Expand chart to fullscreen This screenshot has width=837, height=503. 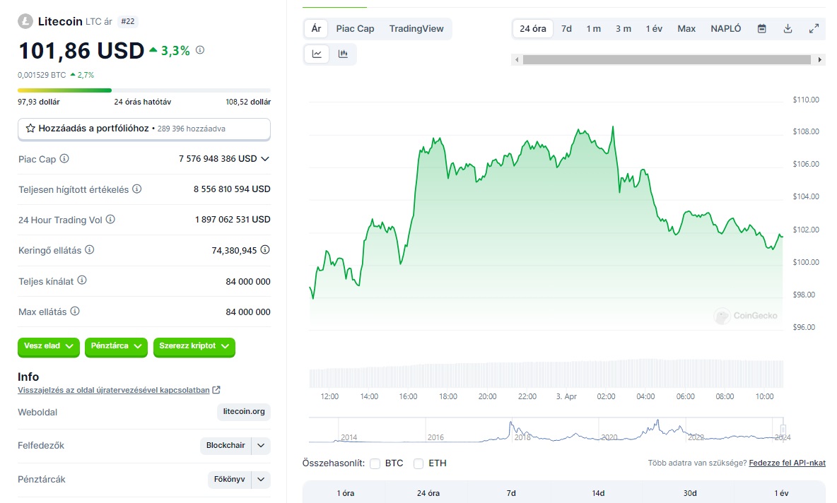click(814, 29)
